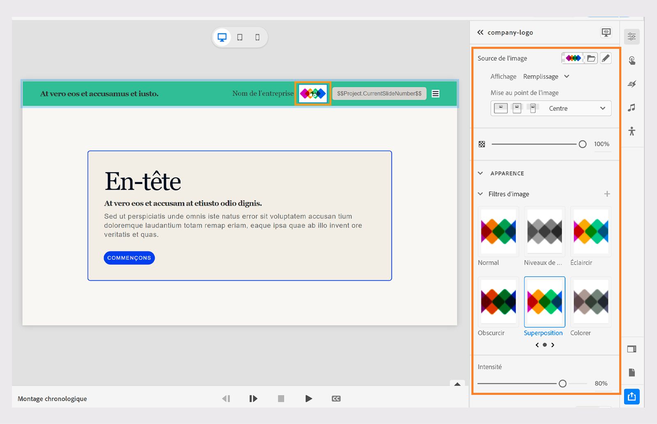Image resolution: width=657 pixels, height=424 pixels.
Task: Collapse the Filtres d'image section
Action: [480, 194]
